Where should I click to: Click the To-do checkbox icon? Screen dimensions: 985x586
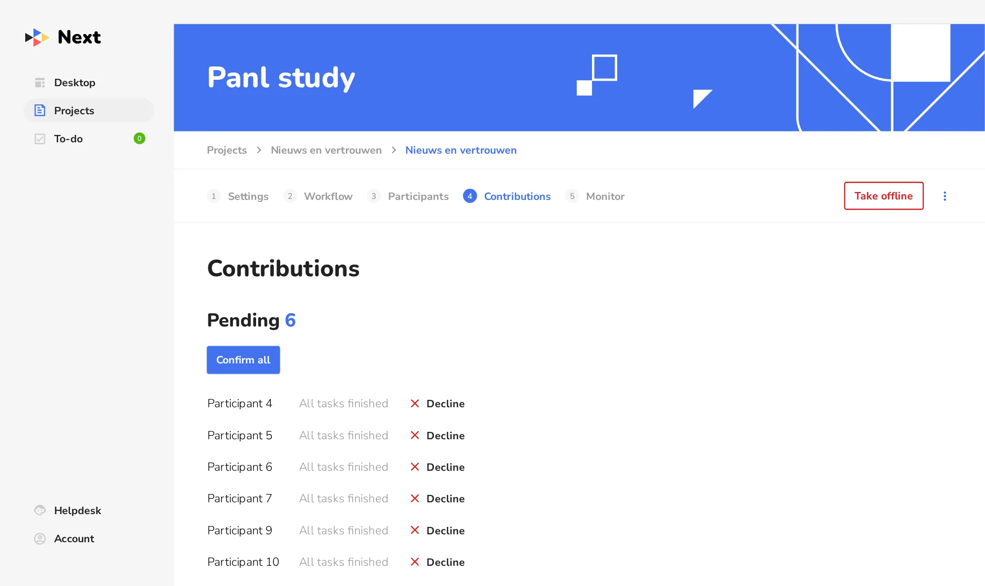point(40,139)
